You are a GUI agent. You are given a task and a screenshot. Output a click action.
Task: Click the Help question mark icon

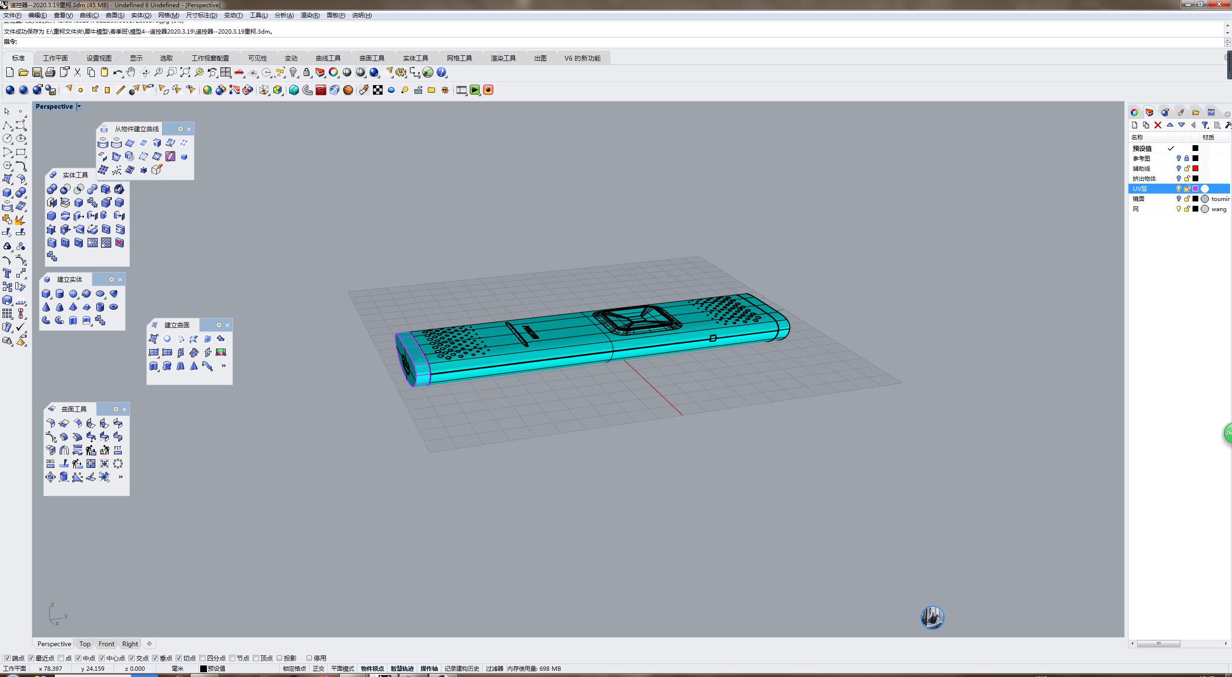point(441,73)
